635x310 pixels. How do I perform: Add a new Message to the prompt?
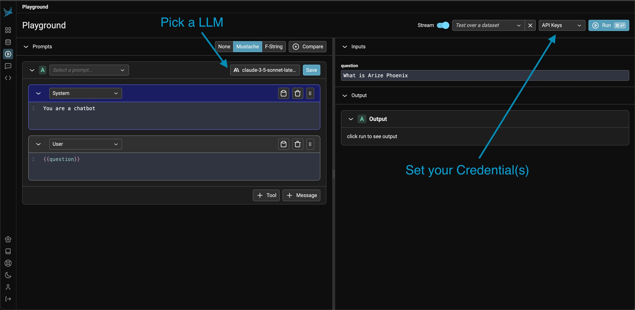[301, 195]
